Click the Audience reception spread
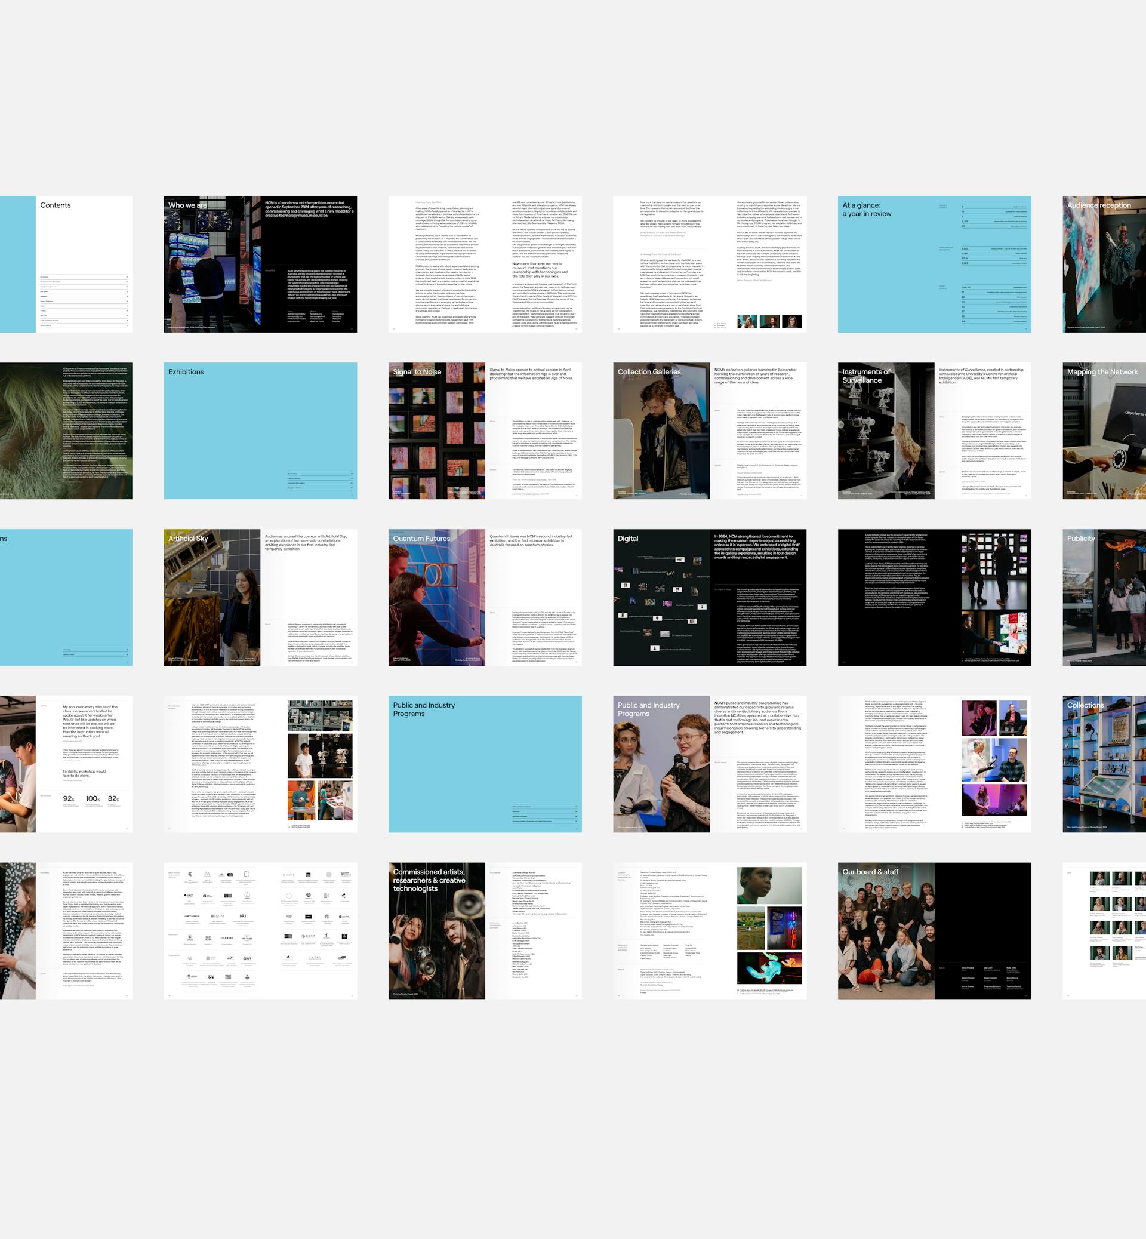The width and height of the screenshot is (1146, 1239). click(x=1104, y=264)
